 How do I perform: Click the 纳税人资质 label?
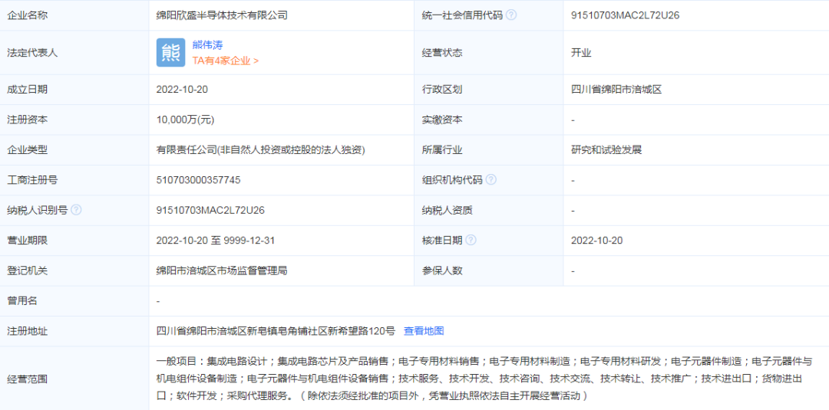(x=448, y=210)
